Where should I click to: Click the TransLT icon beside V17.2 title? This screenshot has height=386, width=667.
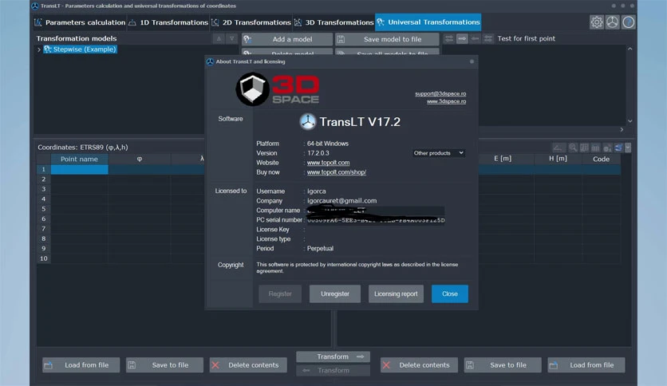coord(307,121)
